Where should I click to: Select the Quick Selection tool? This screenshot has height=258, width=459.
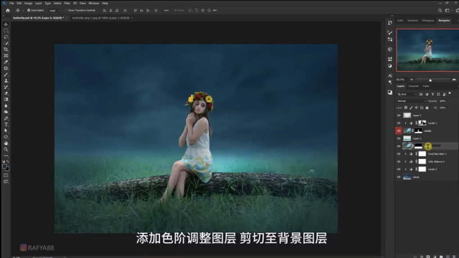[6, 43]
